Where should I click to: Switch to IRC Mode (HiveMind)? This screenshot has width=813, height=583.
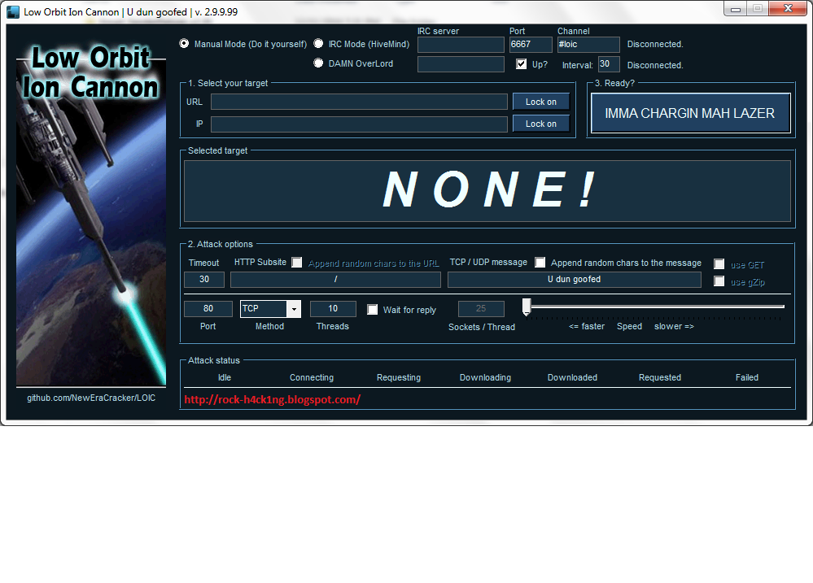318,44
